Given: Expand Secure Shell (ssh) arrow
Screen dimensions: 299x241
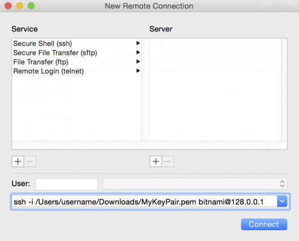Looking at the screenshot, I should click(x=138, y=43).
